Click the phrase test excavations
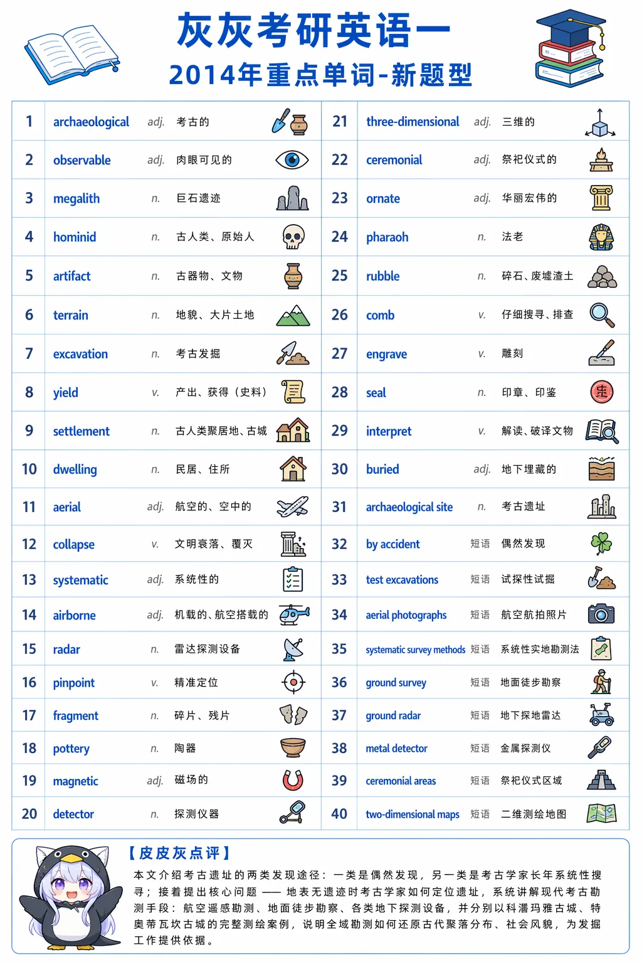Image resolution: width=642 pixels, height=964 pixels. 402,580
